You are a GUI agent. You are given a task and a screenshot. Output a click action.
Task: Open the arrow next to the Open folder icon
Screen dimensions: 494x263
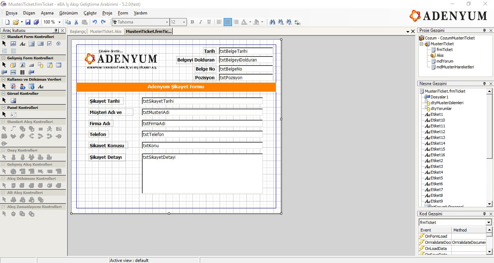(22, 22)
